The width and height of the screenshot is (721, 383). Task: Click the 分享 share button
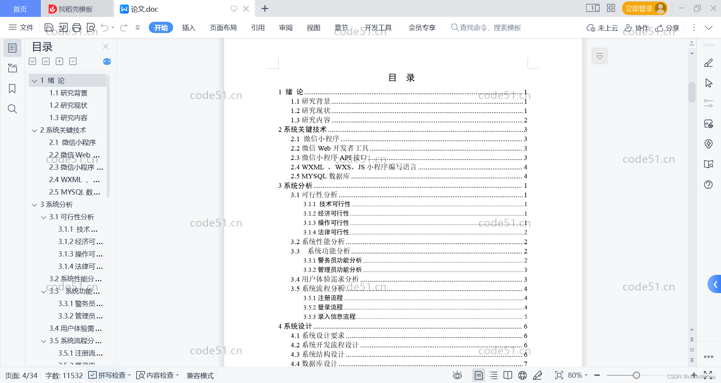(x=667, y=27)
